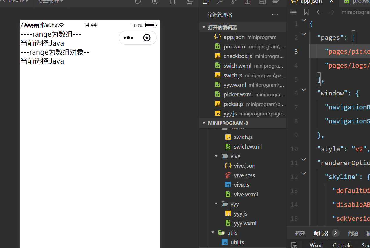Close the app.json editor tab

(332, 1)
